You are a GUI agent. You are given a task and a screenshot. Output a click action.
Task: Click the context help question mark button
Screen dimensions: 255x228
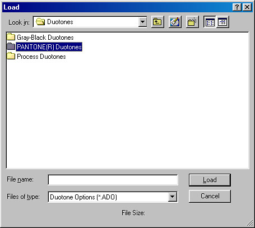[237, 7]
